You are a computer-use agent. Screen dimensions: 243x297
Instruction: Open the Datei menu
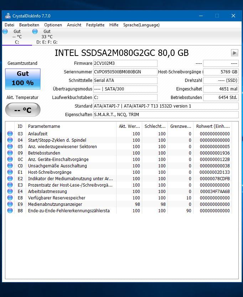[x=10, y=25]
